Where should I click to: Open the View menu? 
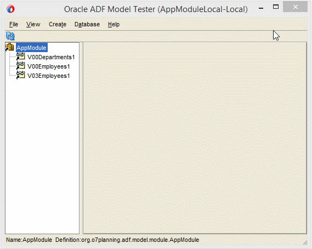pos(33,24)
